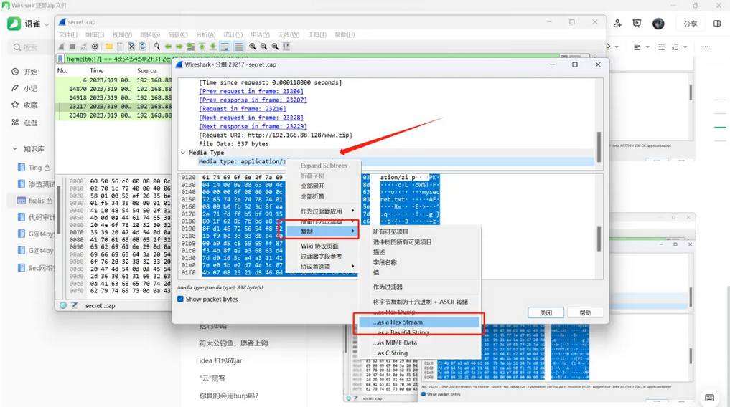730x407 pixels.
Task: Collapse the 知识库 section in sidebar
Action: coord(15,148)
